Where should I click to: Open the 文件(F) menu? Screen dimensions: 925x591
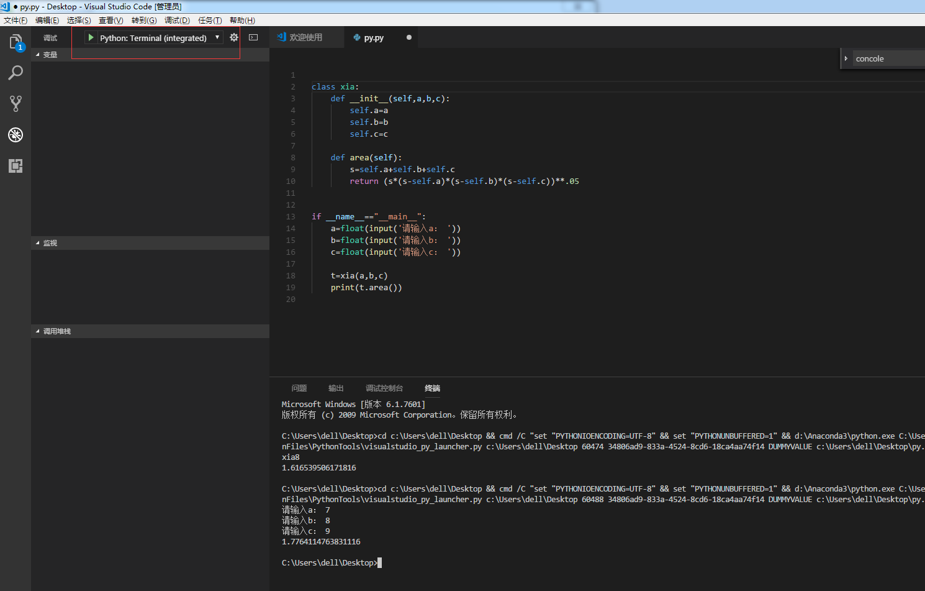(x=16, y=21)
